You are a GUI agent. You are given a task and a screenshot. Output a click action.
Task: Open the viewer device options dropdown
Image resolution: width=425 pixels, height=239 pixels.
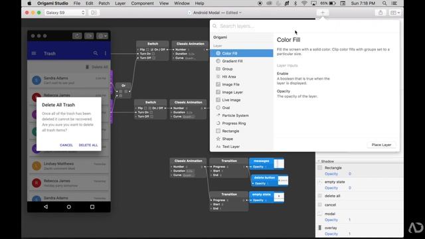[x=102, y=36]
